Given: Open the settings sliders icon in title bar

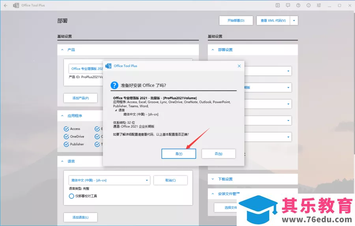Looking at the screenshot, I should [319, 5].
